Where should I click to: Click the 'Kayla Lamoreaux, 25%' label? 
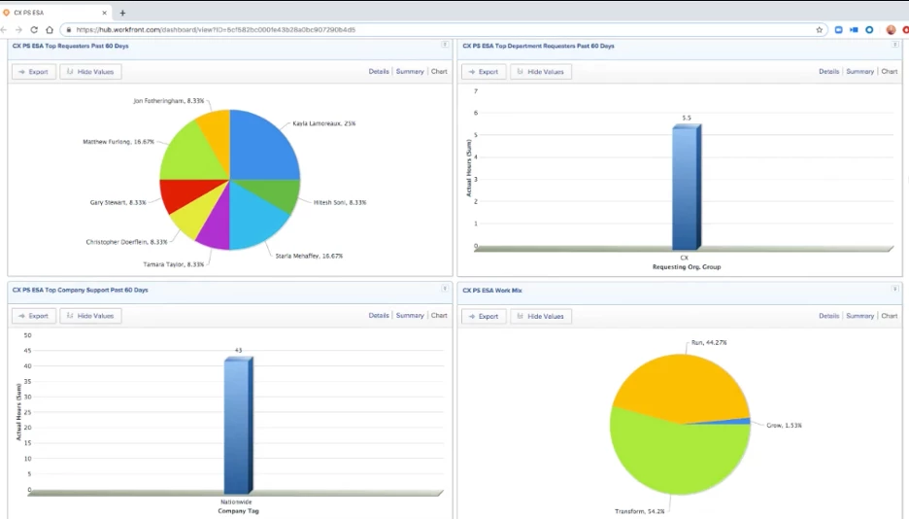324,123
